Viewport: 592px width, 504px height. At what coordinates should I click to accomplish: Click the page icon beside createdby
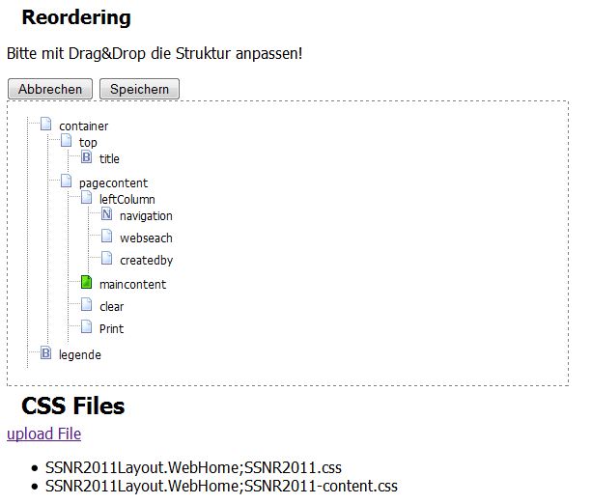(107, 259)
